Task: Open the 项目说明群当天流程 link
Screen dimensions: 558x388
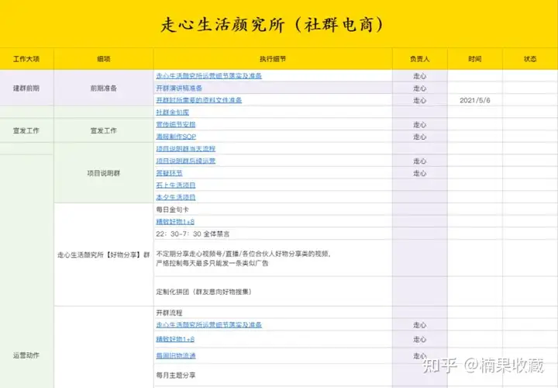Action: click(186, 148)
